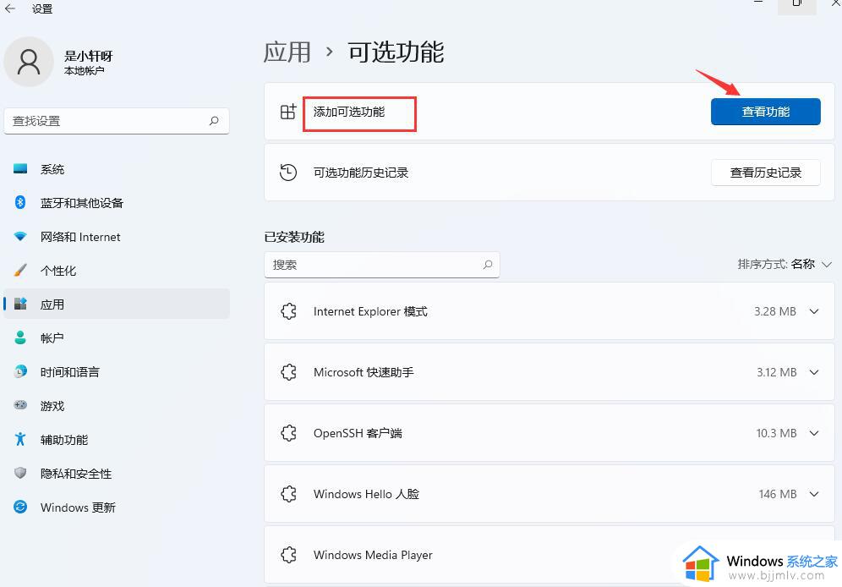Click the 辅助功能 accessibility figure icon
Viewport: 842px width, 587px height.
[x=20, y=439]
